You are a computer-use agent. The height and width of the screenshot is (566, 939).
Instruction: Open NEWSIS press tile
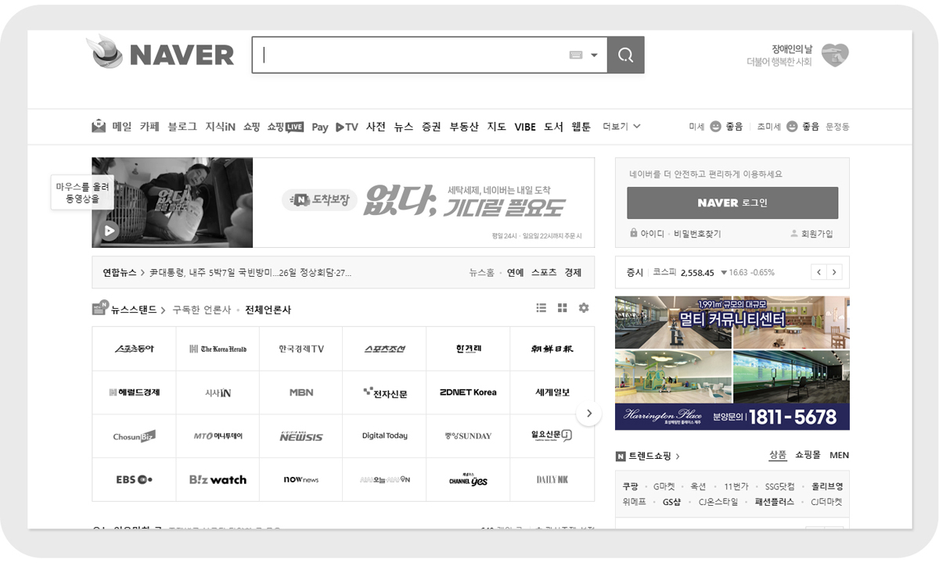tap(301, 436)
